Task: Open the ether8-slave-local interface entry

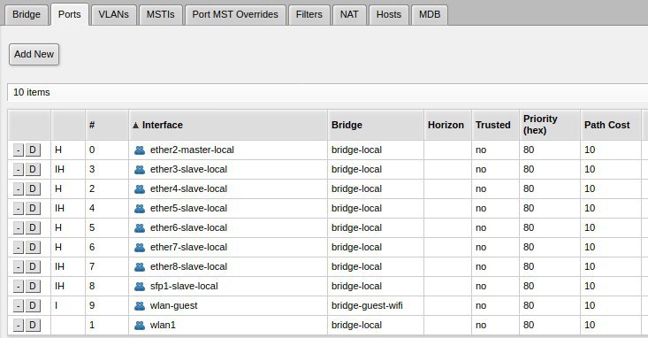Action: pyautogui.click(x=188, y=266)
